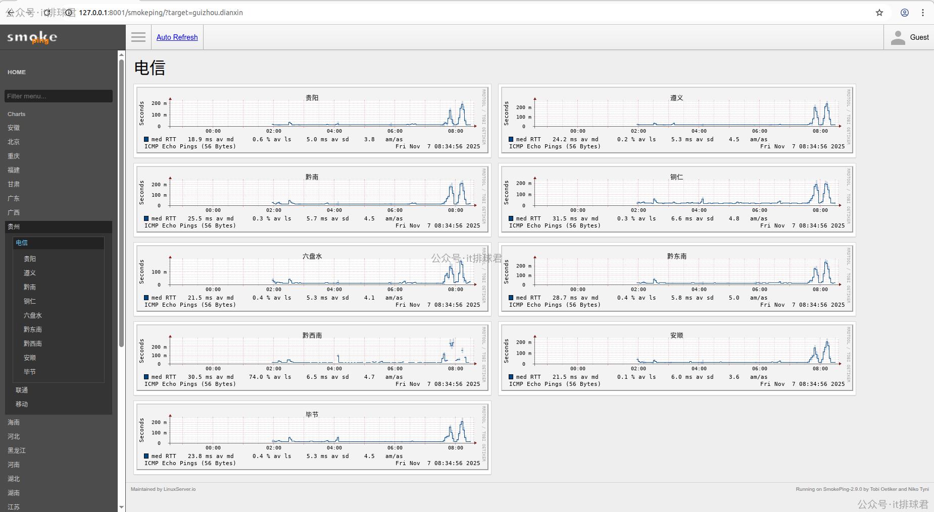Open the sidebar hamburger menu
The width and height of the screenshot is (934, 512).
138,37
